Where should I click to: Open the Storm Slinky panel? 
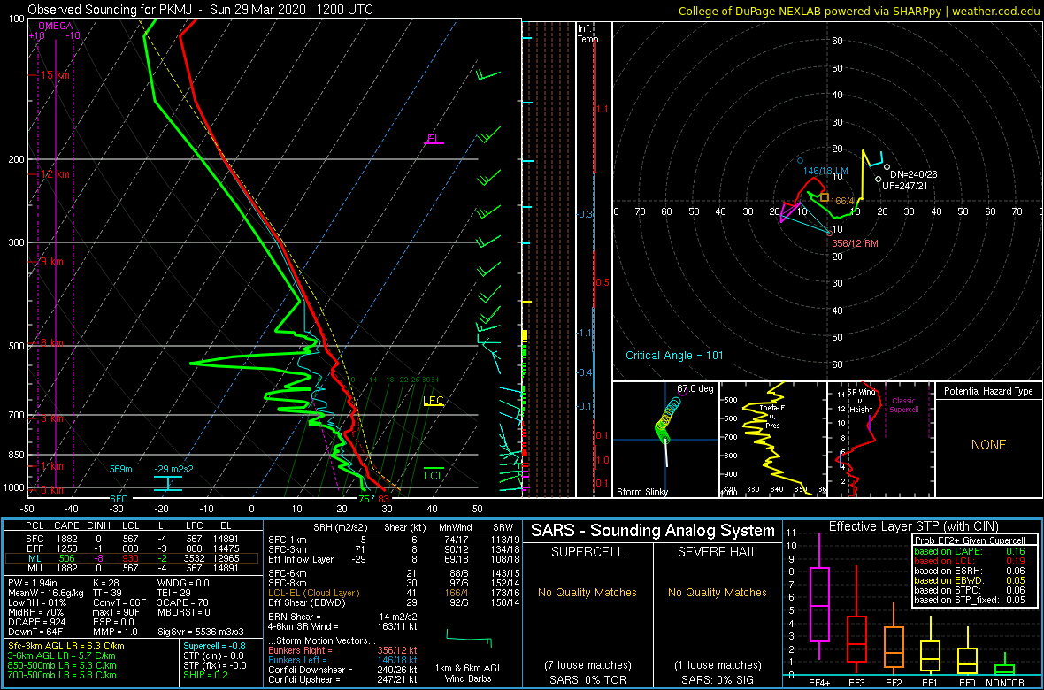pyautogui.click(x=665, y=440)
